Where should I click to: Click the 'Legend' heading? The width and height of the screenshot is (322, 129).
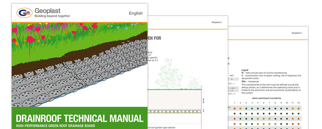coord(245,70)
